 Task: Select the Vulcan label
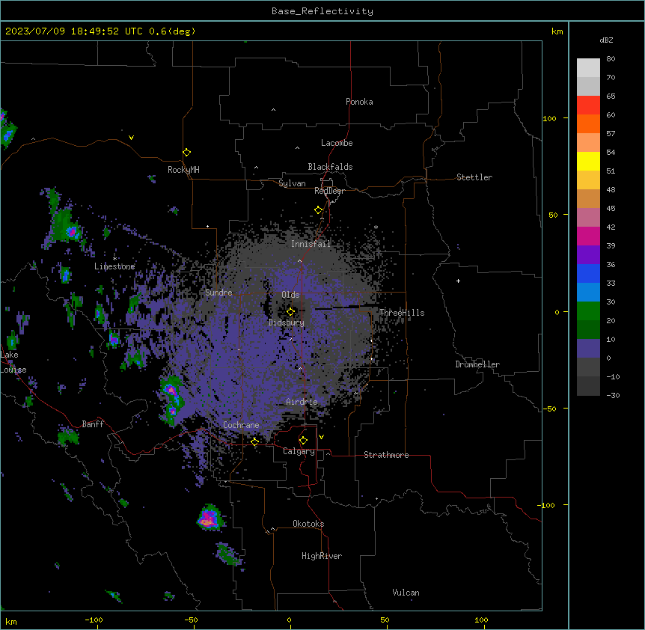coord(406,593)
